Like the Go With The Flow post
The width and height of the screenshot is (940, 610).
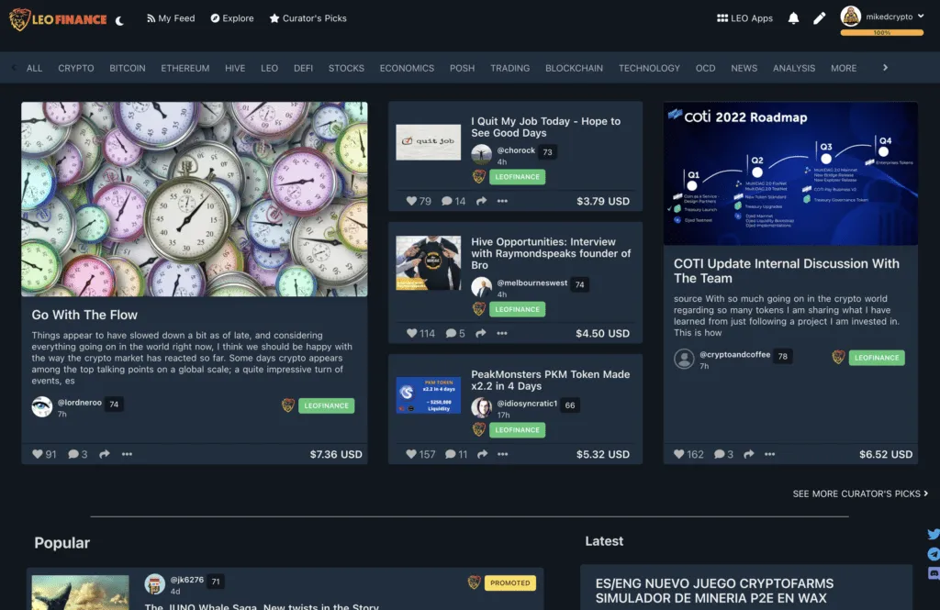[x=37, y=454]
